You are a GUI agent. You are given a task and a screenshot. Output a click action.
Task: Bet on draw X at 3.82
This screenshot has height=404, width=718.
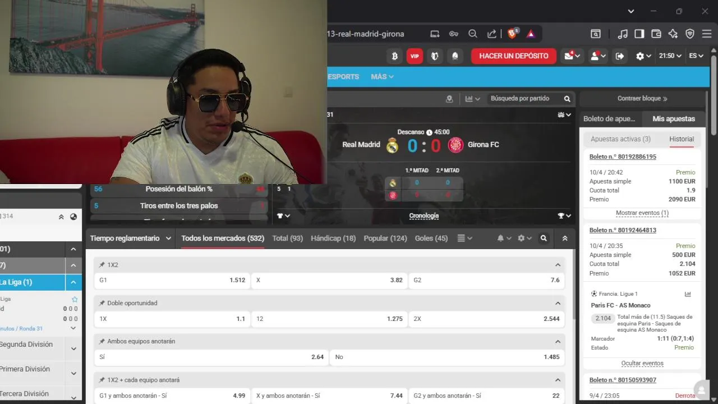click(x=329, y=280)
